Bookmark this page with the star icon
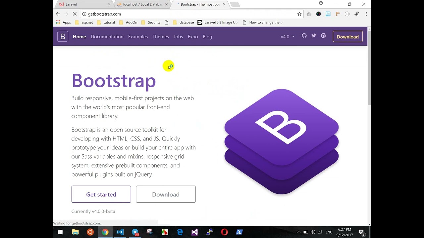Screen dimensions: 424x238 (x=299, y=14)
